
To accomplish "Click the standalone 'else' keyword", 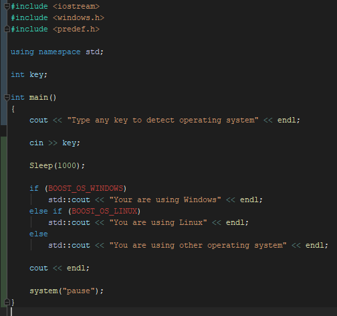I will point(39,234).
